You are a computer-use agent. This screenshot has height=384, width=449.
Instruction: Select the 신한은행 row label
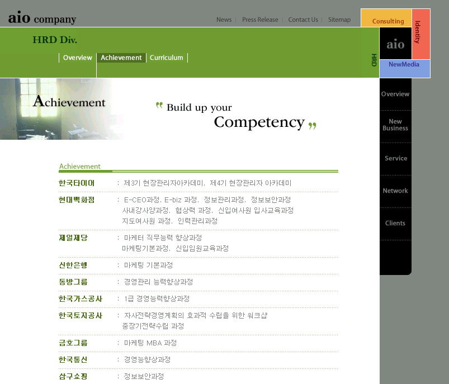click(x=73, y=265)
